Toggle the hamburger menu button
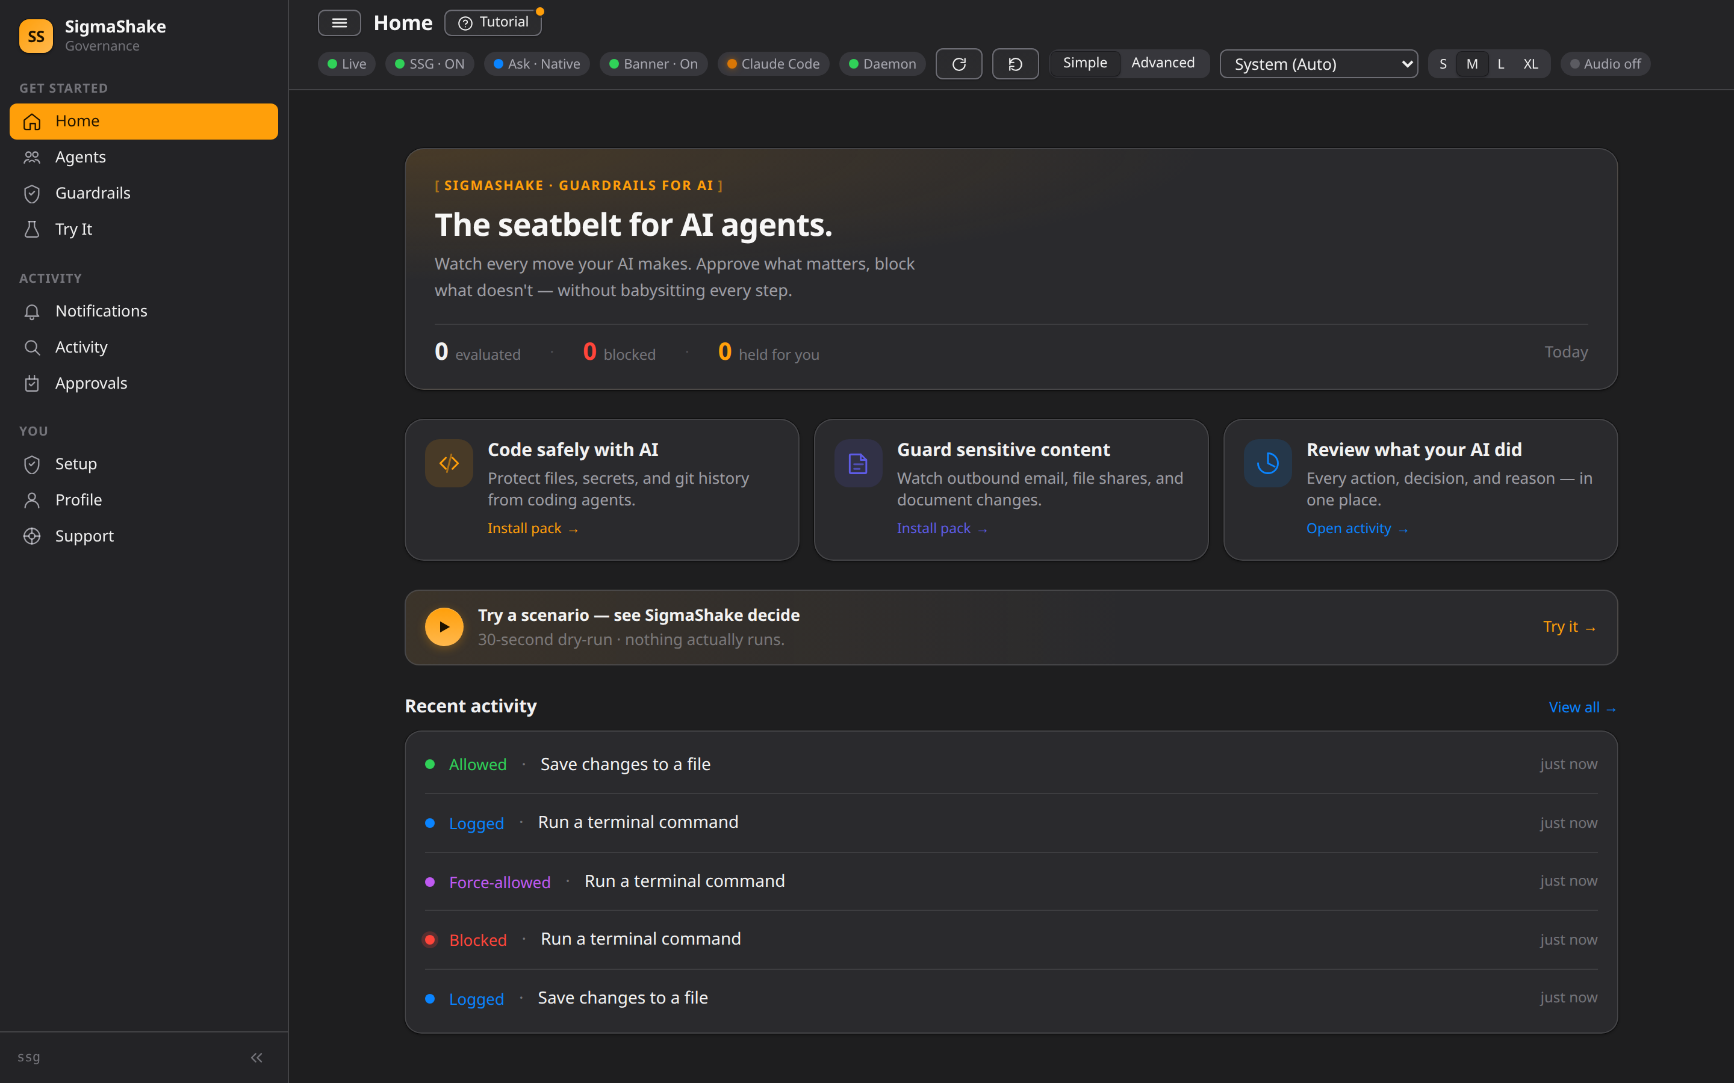 [x=339, y=23]
